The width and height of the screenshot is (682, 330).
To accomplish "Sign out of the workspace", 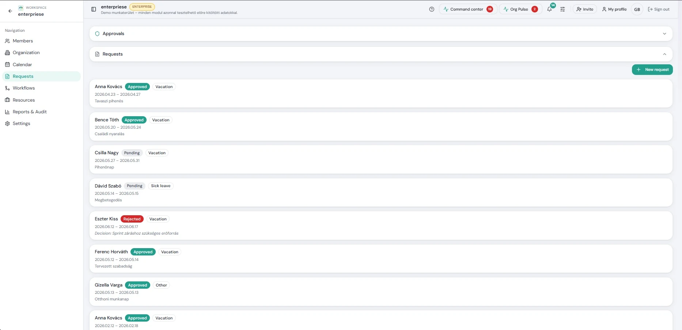I will point(659,9).
